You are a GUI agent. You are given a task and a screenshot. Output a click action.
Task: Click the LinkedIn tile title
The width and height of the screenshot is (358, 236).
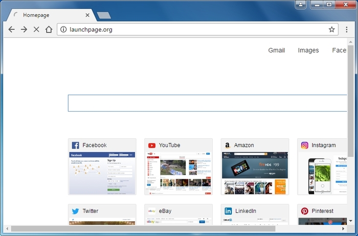pos(245,211)
